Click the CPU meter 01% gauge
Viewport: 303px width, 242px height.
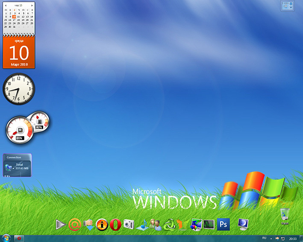tap(19, 130)
